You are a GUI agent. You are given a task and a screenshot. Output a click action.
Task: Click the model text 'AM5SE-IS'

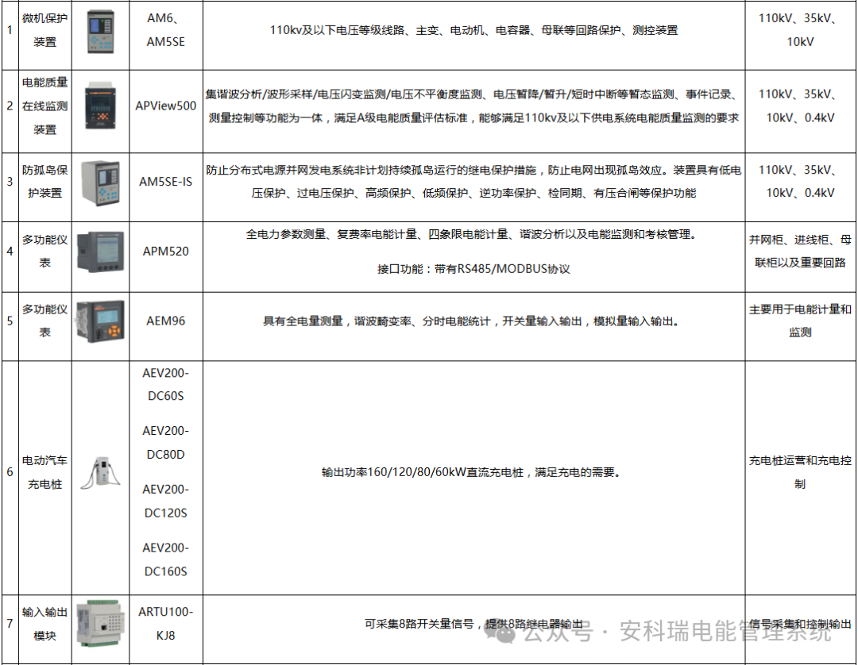point(166,182)
